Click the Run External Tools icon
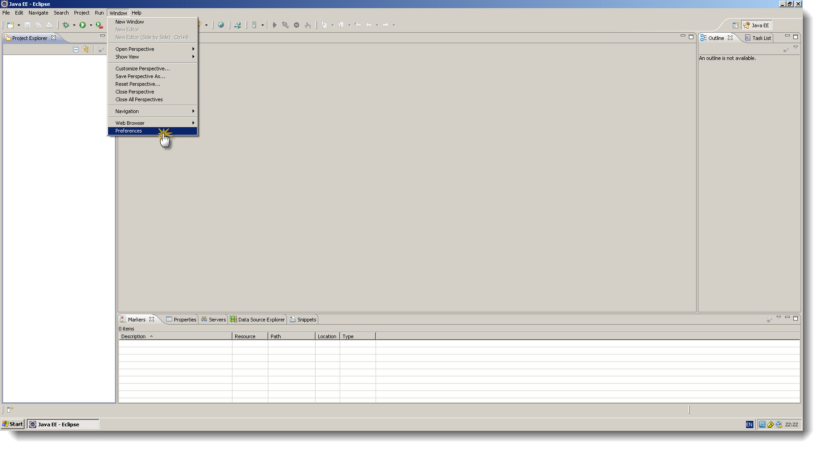This screenshot has width=821, height=449. tap(99, 25)
